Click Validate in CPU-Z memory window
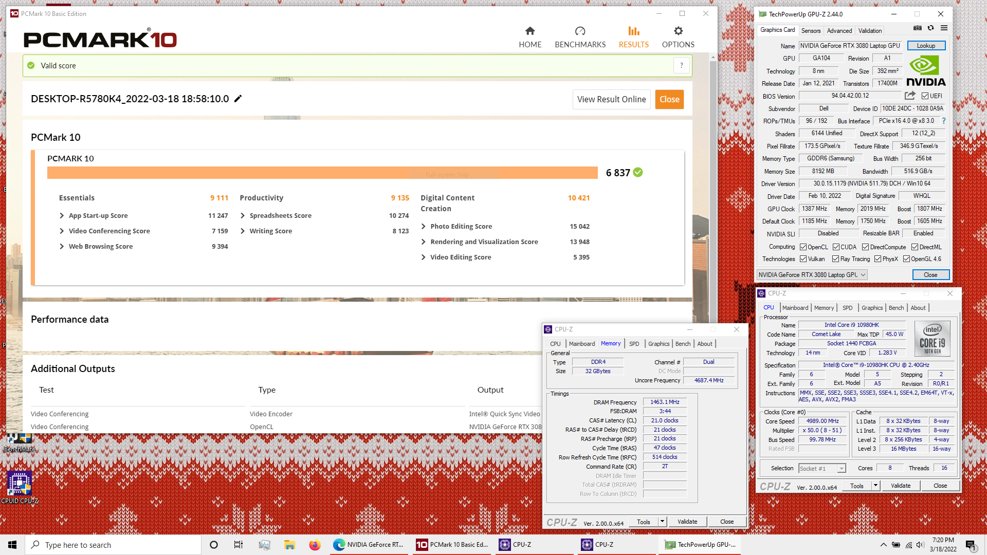Screen dimensions: 987x555 click(687, 522)
